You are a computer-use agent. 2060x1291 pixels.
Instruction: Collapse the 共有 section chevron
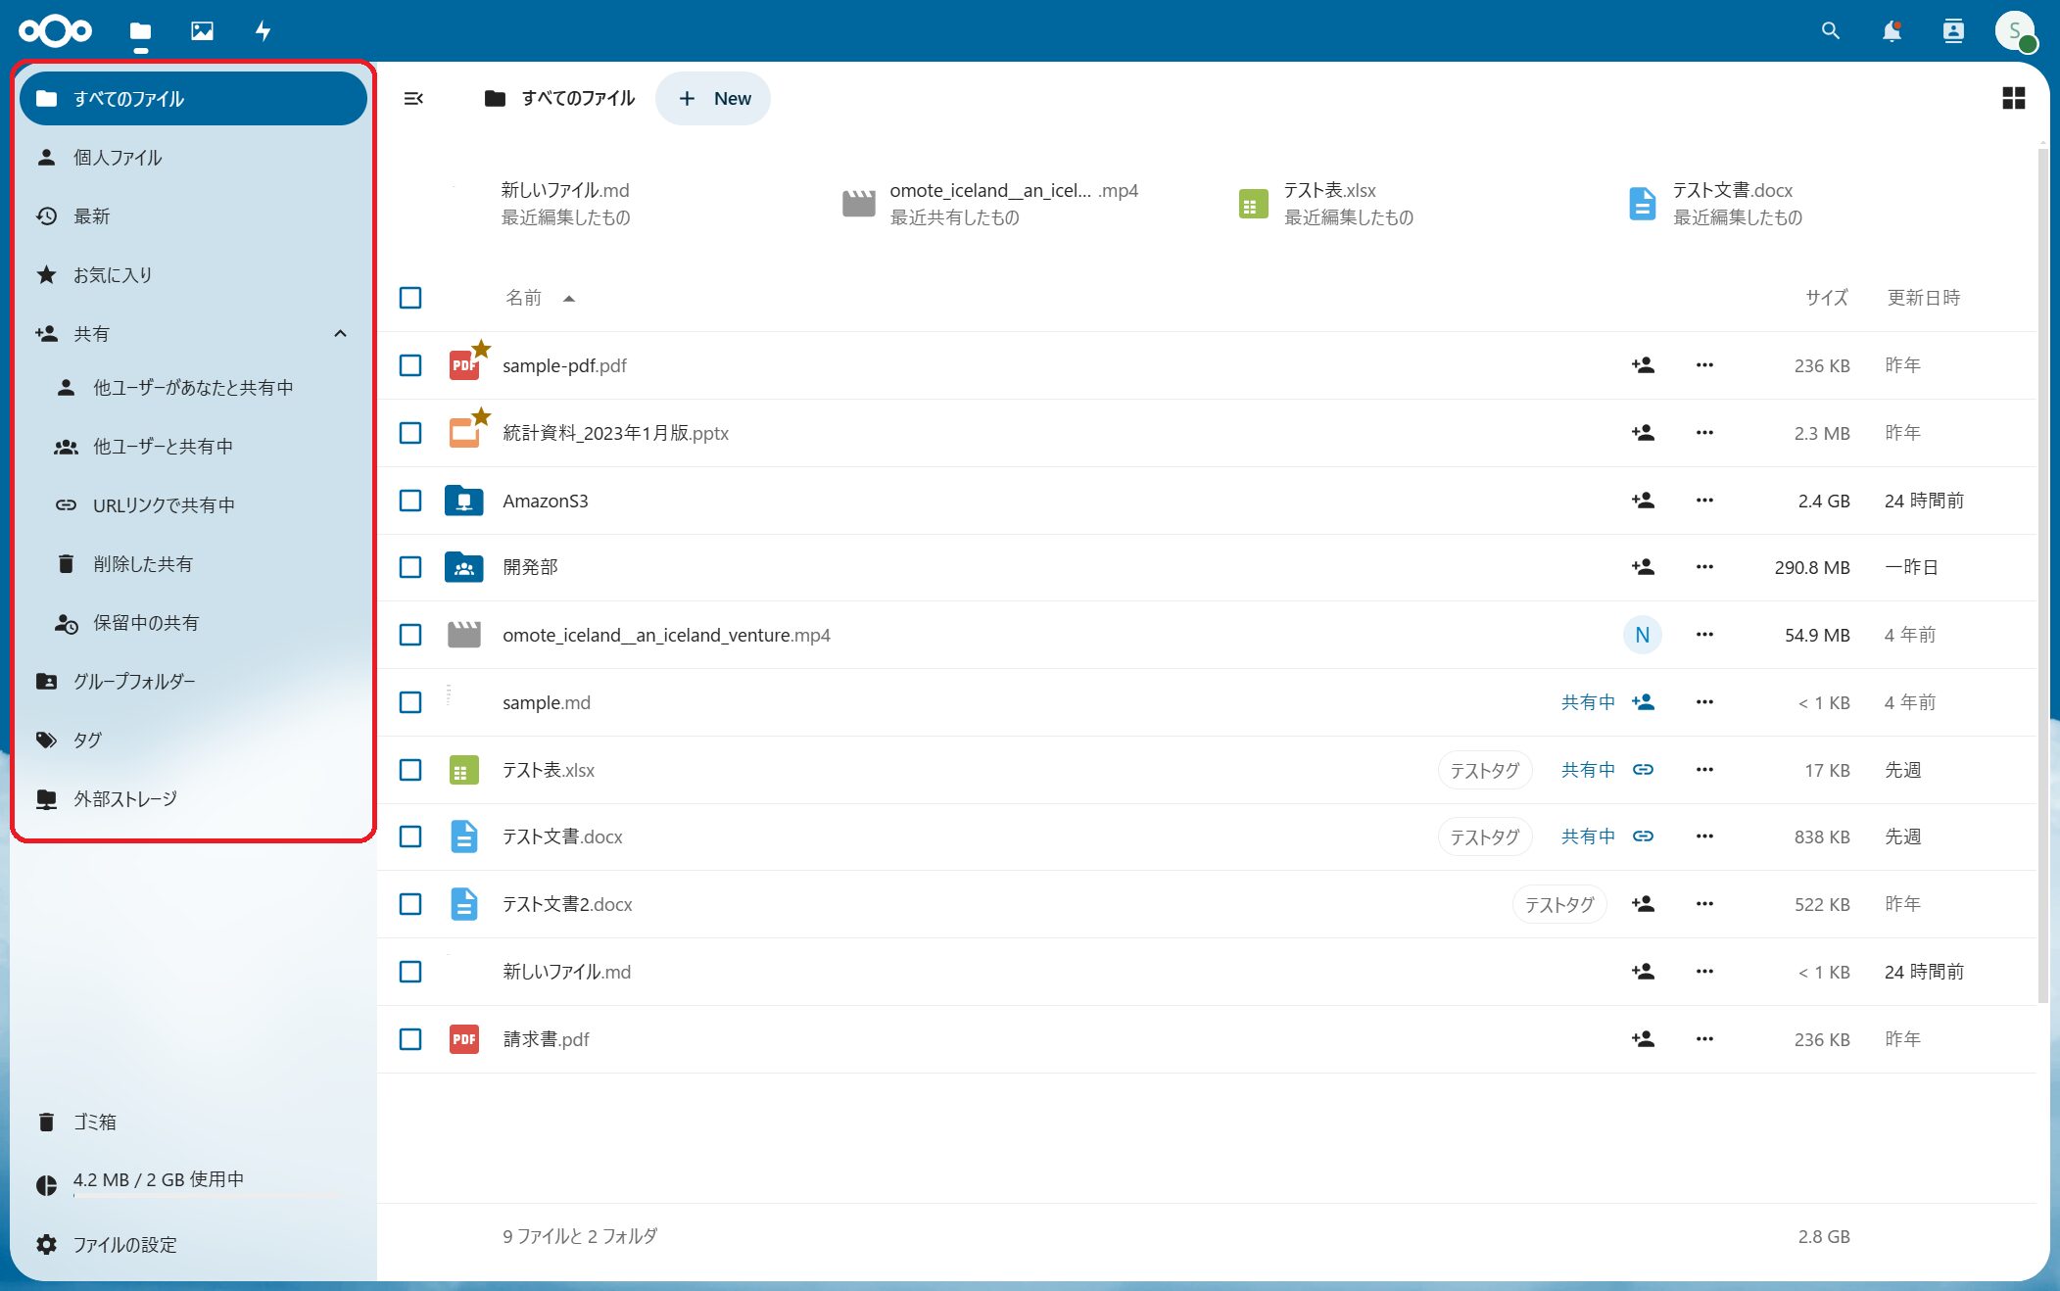coord(340,334)
